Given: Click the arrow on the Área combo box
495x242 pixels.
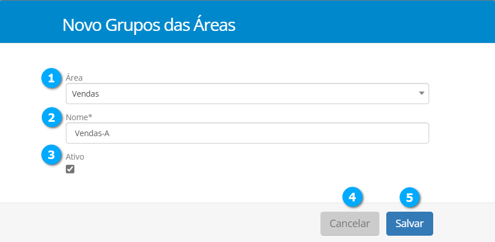Looking at the screenshot, I should 421,93.
